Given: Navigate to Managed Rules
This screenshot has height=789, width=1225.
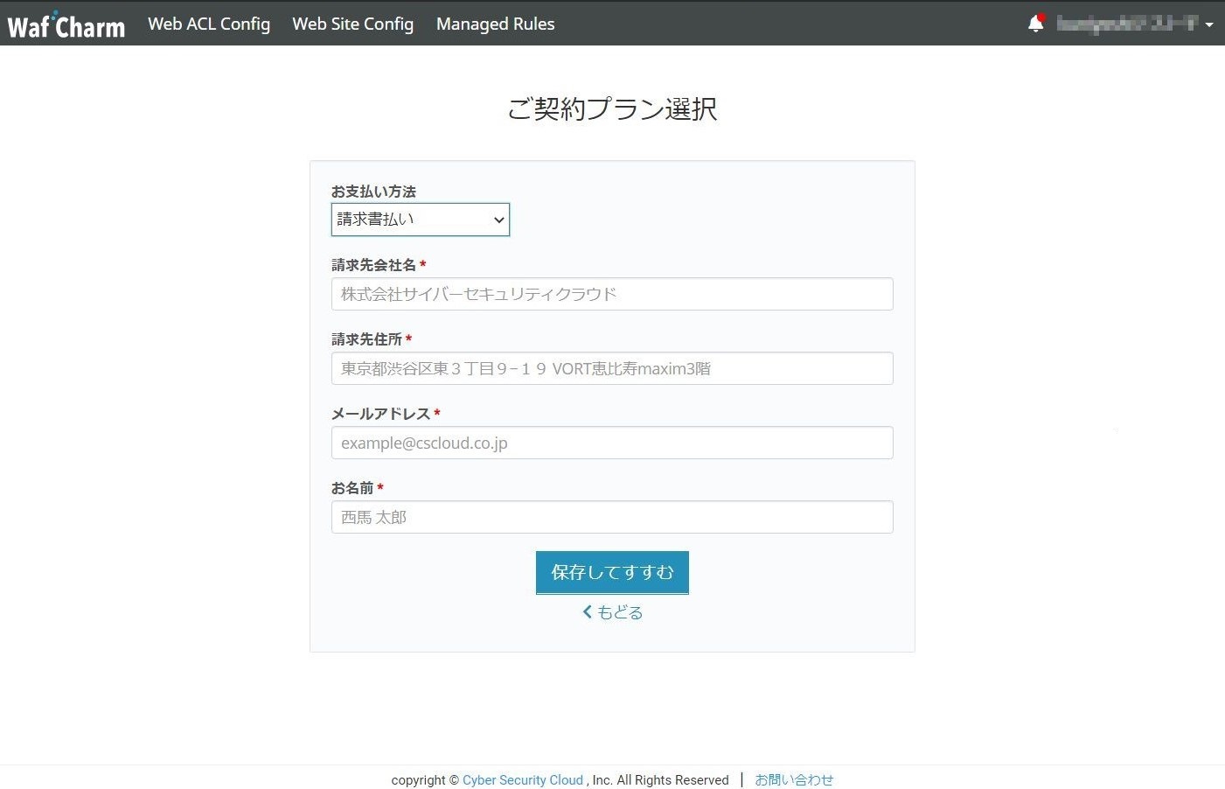Looking at the screenshot, I should (x=495, y=24).
